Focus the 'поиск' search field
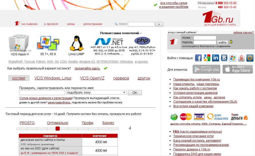Viewport: 255px width, 156px height. click(141, 24)
